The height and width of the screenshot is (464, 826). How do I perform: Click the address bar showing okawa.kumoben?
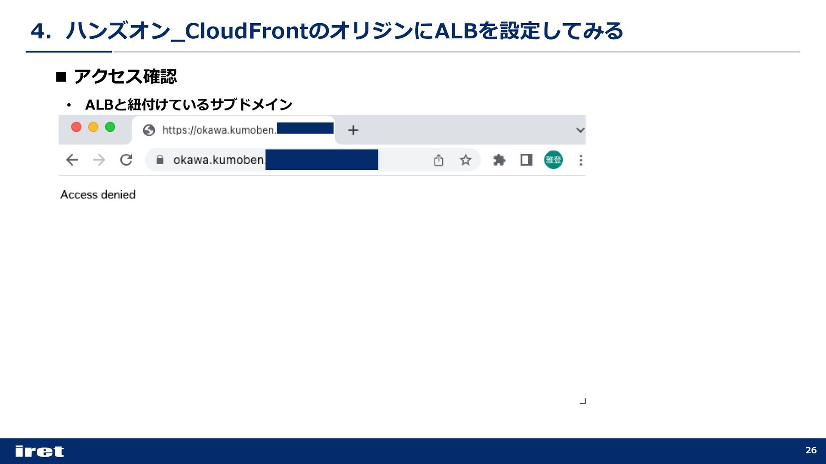pos(313,160)
